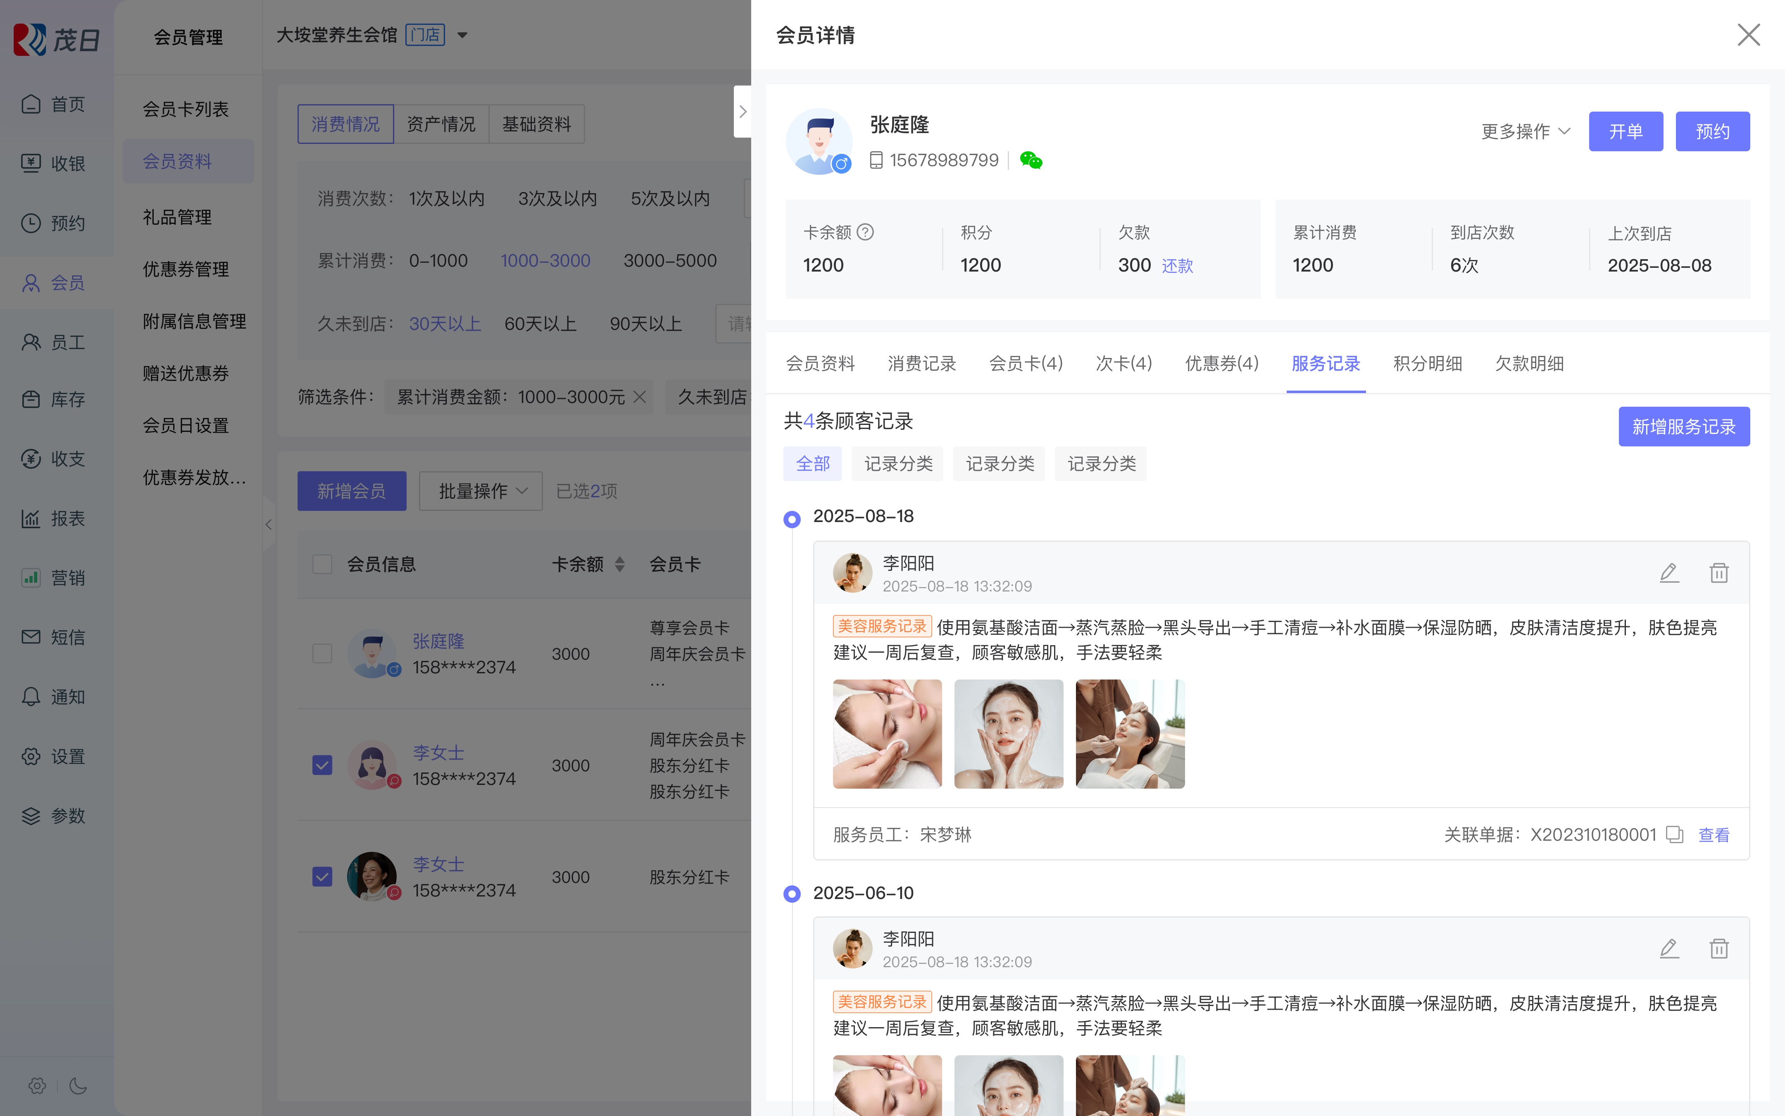Open the 批量操作 dropdown
1785x1116 pixels.
481,491
